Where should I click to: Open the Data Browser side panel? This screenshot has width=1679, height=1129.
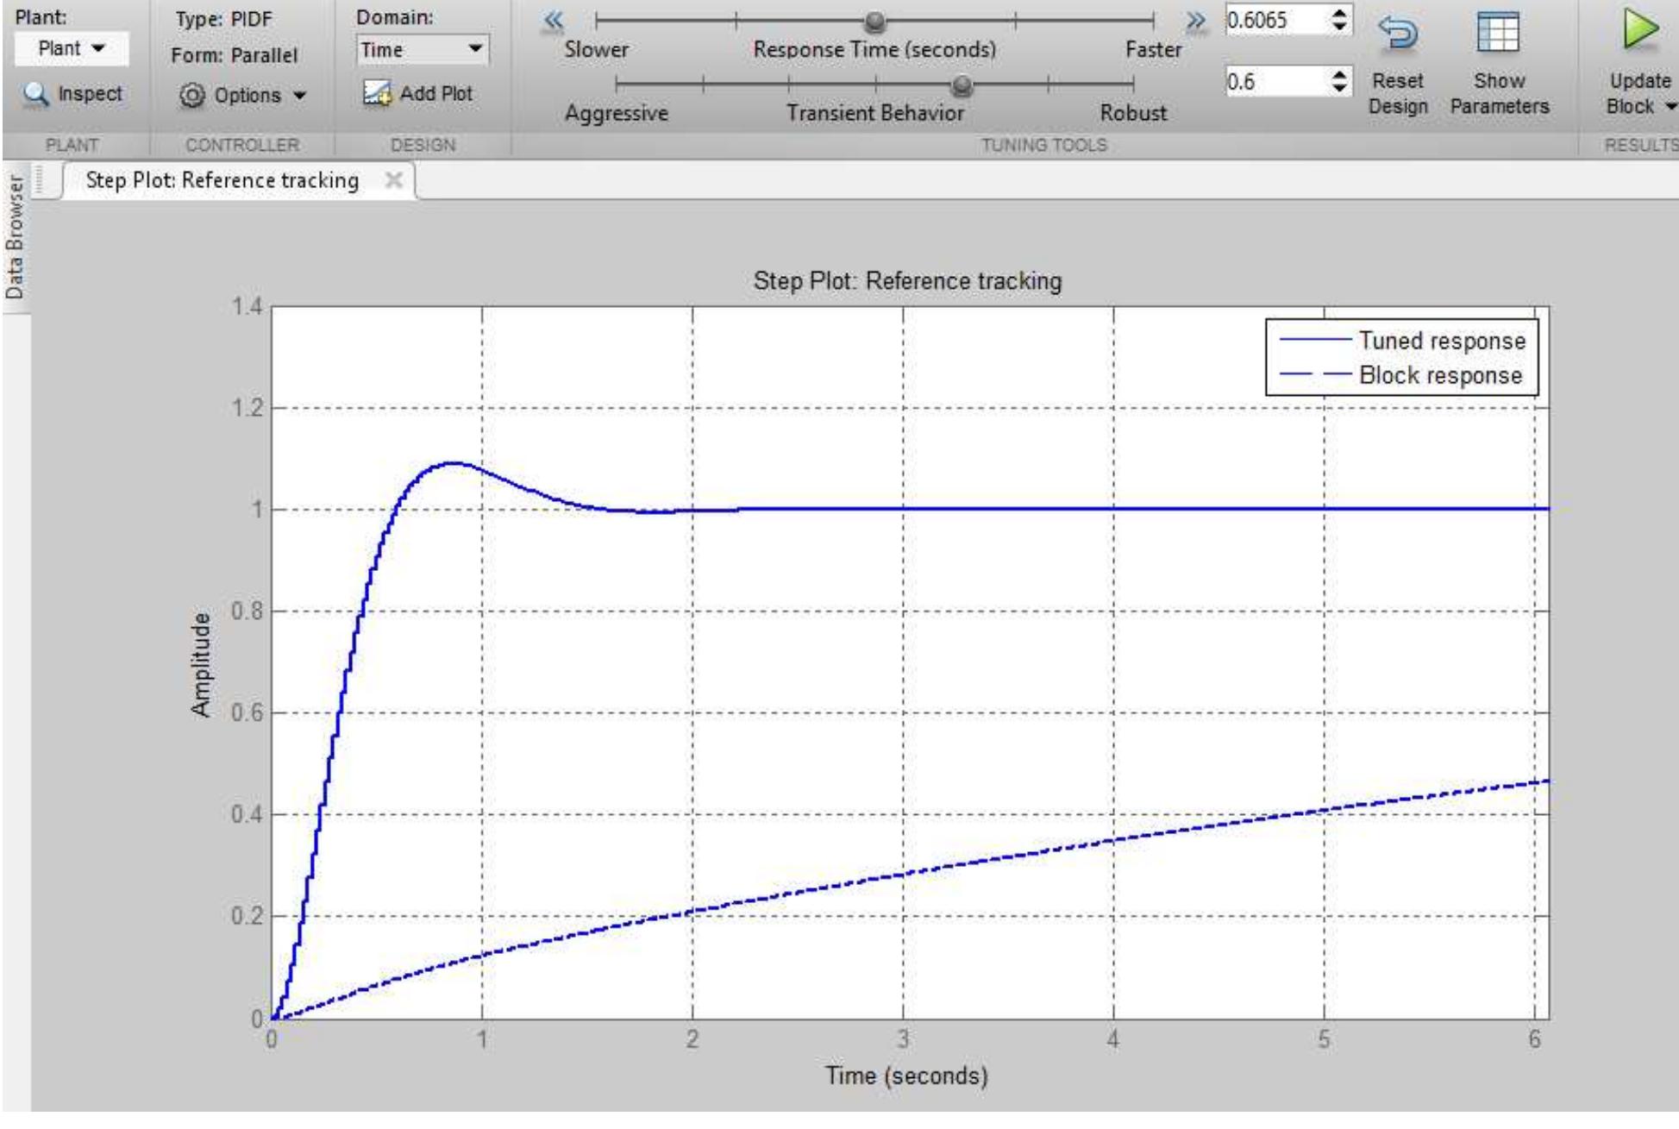pyautogui.click(x=15, y=237)
